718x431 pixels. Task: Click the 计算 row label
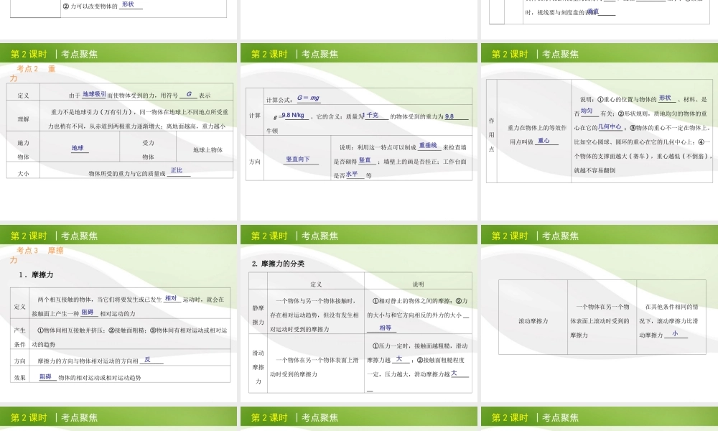pos(255,116)
